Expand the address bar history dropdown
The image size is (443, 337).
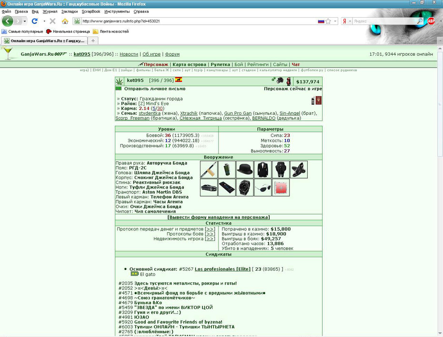335,21
